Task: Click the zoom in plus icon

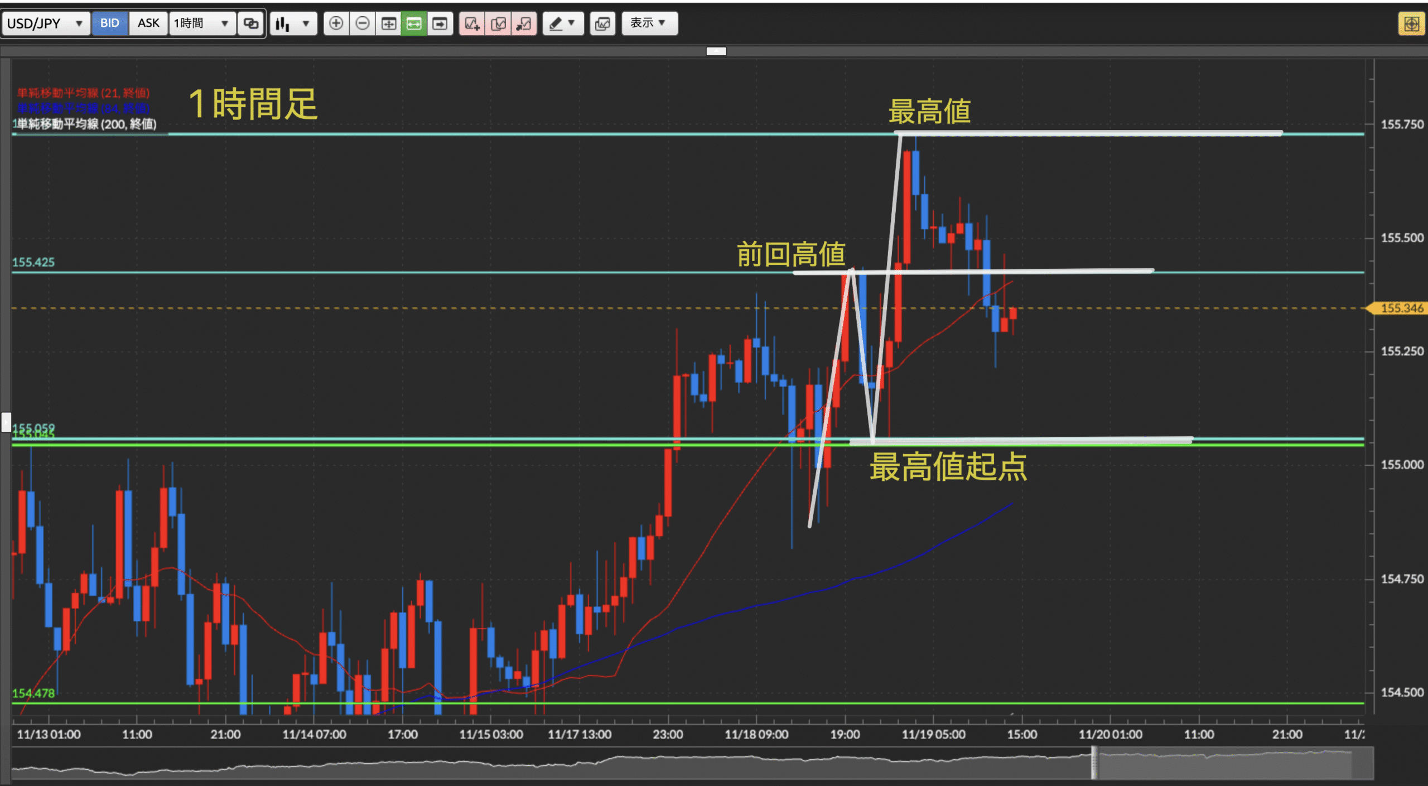Action: [336, 23]
